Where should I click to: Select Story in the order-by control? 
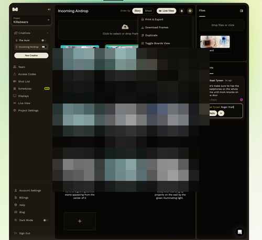[x=137, y=11]
